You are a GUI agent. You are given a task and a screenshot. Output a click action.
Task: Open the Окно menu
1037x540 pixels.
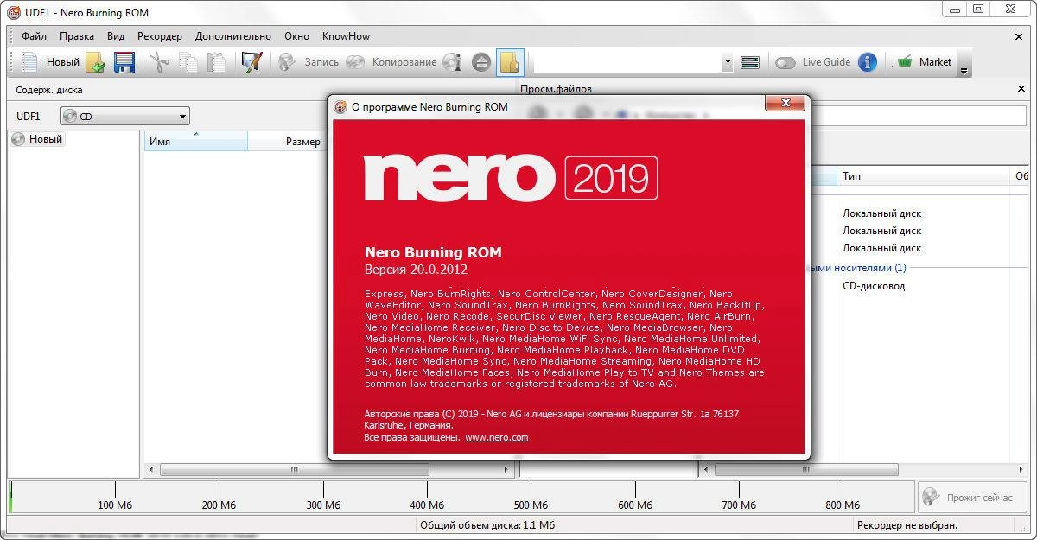[x=296, y=36]
